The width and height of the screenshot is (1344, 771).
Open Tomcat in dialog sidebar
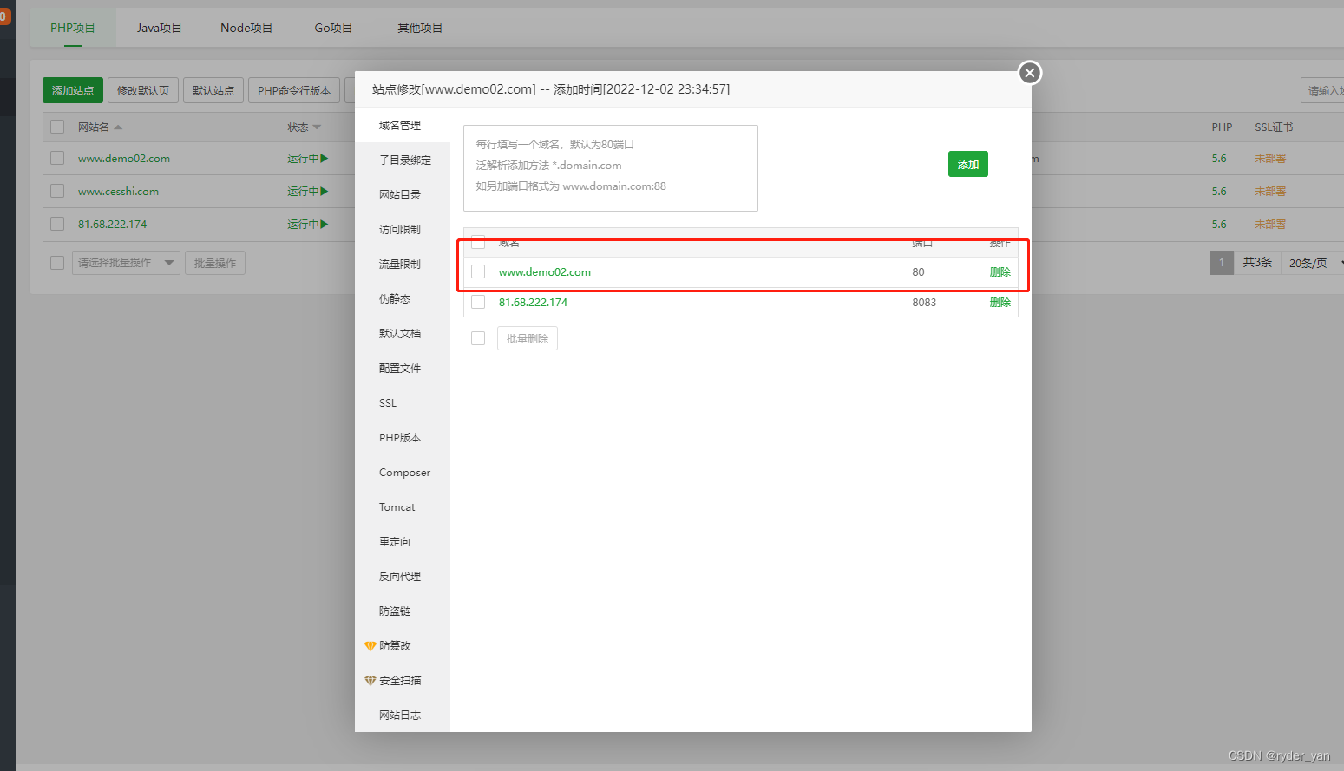pyautogui.click(x=403, y=506)
